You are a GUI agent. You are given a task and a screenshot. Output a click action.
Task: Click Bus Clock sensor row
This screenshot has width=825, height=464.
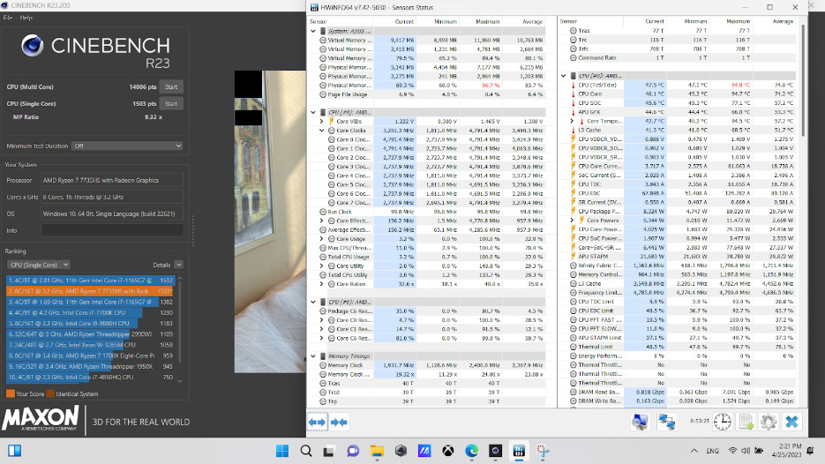(431, 212)
